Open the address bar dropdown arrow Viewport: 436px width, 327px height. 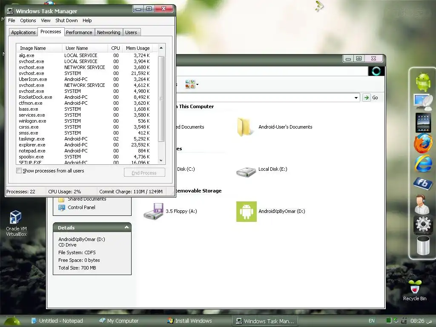pos(356,98)
